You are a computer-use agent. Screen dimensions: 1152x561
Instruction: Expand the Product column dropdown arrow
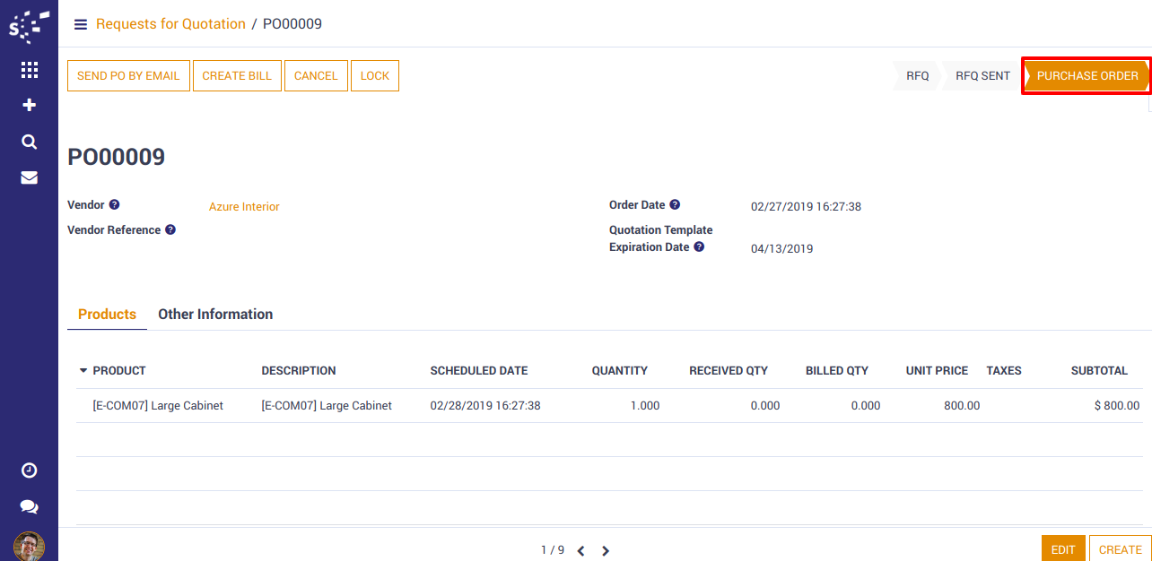[83, 370]
